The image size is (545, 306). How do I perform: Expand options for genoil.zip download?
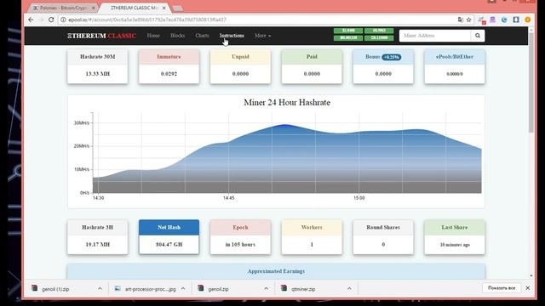pos(266,288)
